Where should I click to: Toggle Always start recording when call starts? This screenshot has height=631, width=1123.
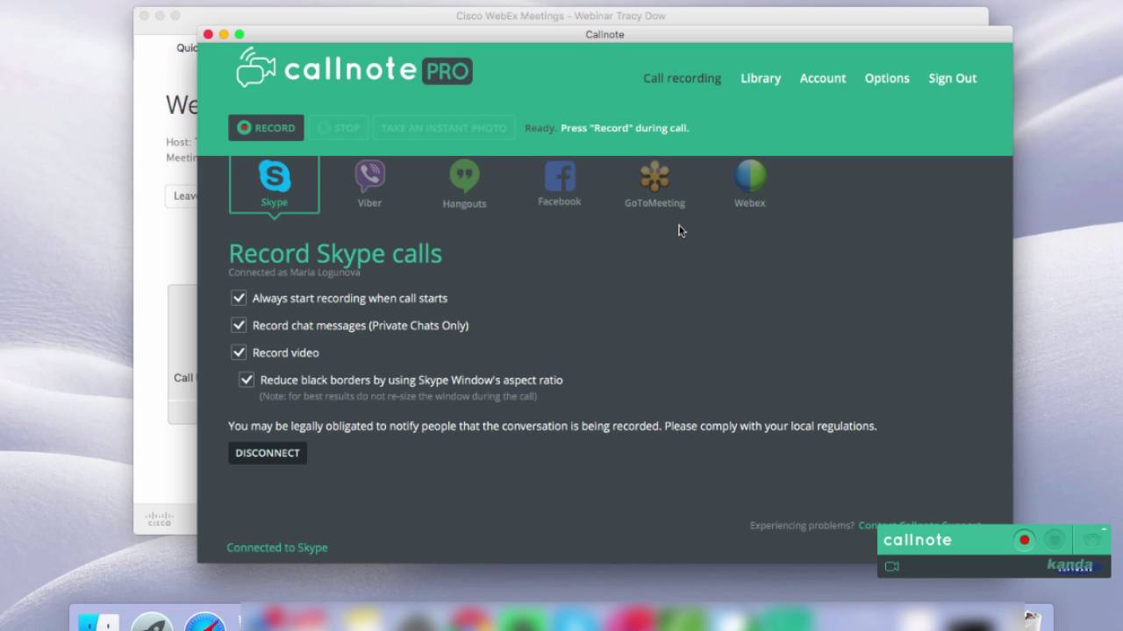(239, 298)
